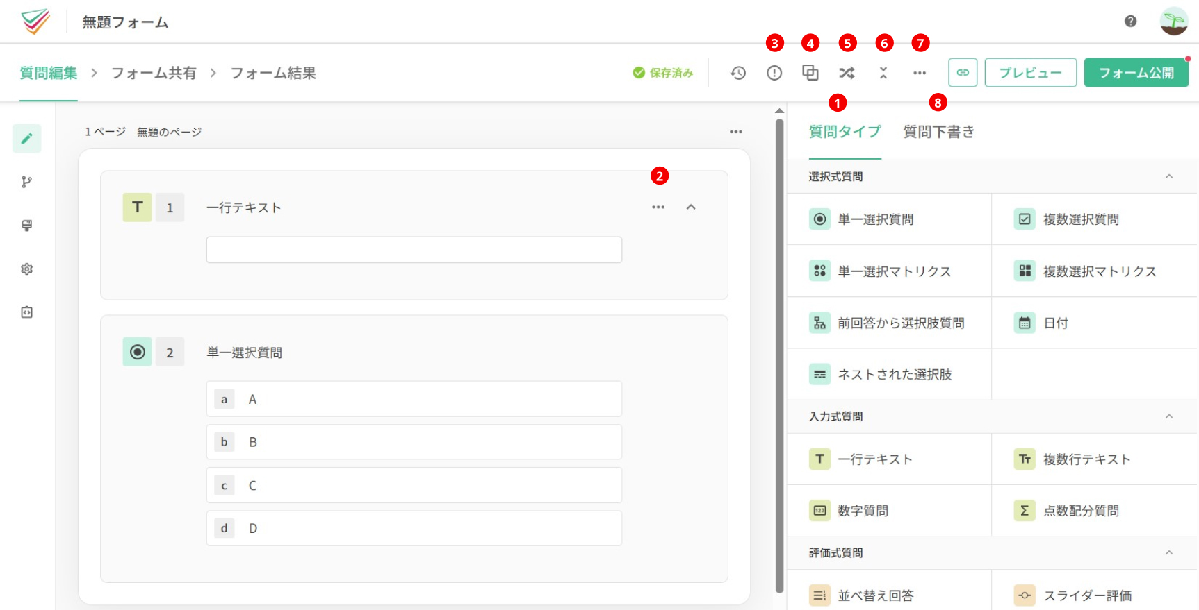Image resolution: width=1199 pixels, height=610 pixels.
Task: Click the copy form icon
Action: (x=810, y=73)
